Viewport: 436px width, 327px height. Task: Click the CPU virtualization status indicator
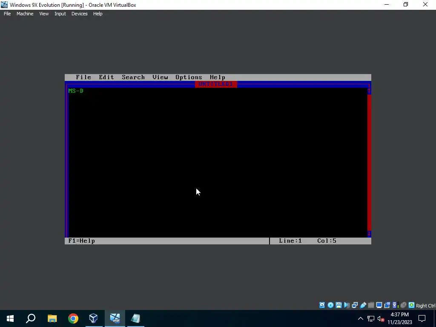[396, 305]
